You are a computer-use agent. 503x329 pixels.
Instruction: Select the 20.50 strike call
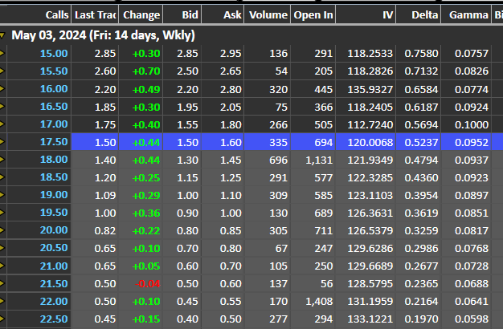[x=54, y=248]
